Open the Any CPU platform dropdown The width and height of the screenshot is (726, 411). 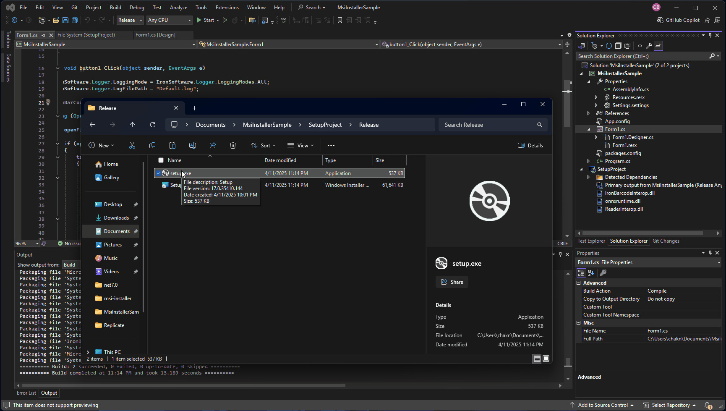tap(169, 20)
